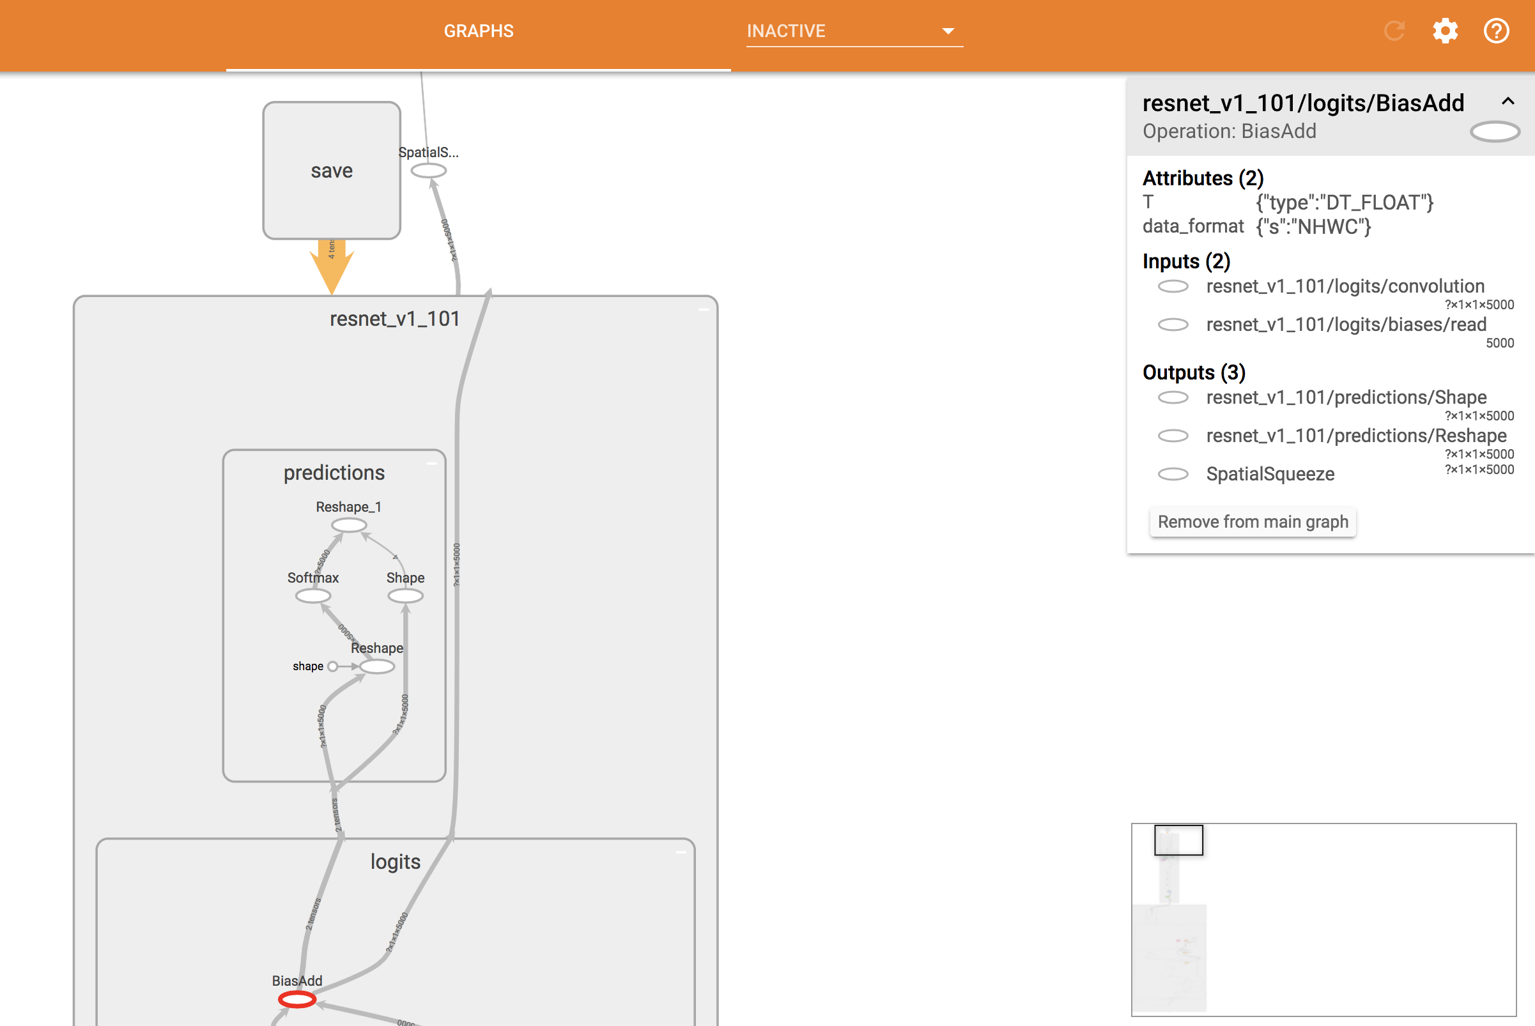Toggle the node oval in the info panel header

point(1494,131)
